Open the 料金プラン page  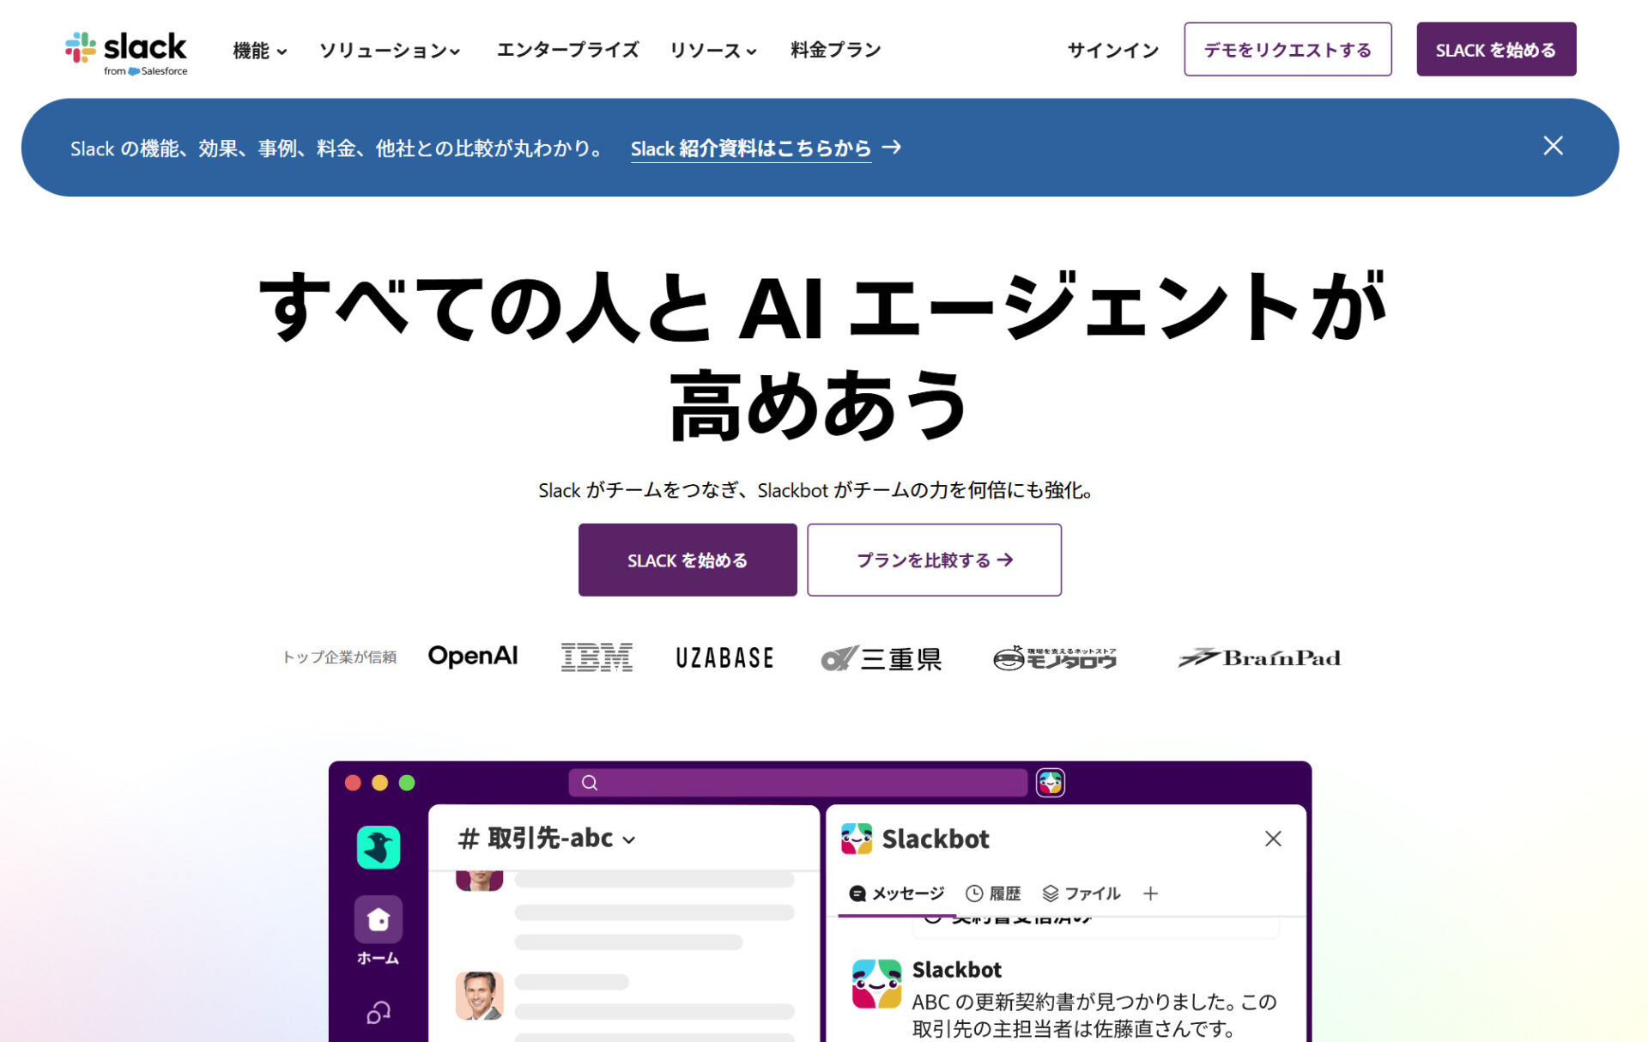(836, 50)
